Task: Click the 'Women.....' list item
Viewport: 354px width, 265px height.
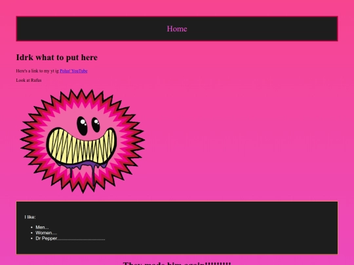Action: click(47, 233)
